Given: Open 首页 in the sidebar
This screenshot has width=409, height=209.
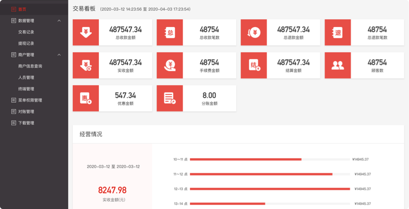Looking at the screenshot, I should coord(22,9).
